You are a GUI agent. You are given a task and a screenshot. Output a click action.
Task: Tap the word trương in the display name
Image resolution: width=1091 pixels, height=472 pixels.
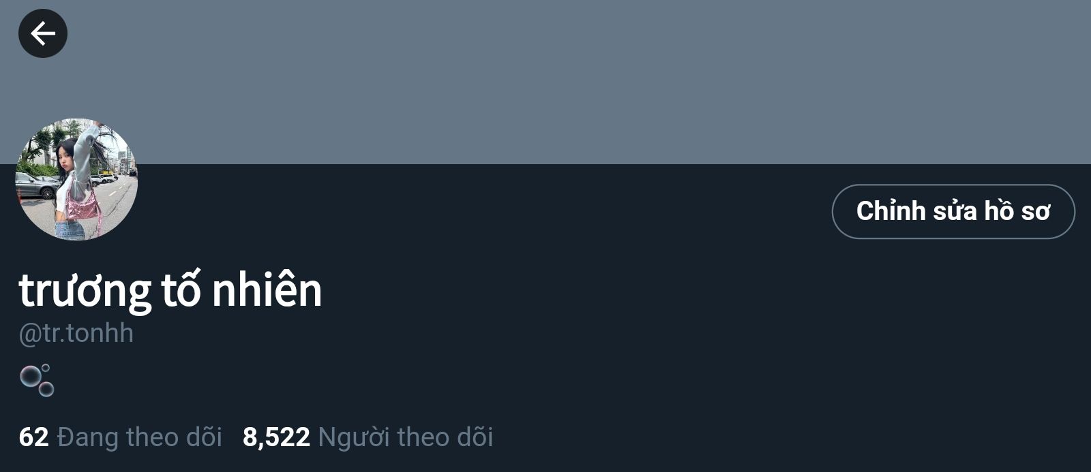pyautogui.click(x=85, y=293)
